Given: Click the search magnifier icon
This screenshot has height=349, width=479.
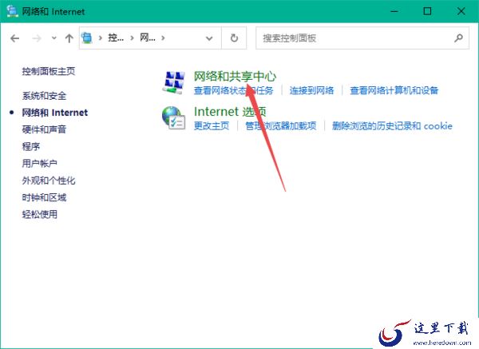Looking at the screenshot, I should pyautogui.click(x=458, y=38).
